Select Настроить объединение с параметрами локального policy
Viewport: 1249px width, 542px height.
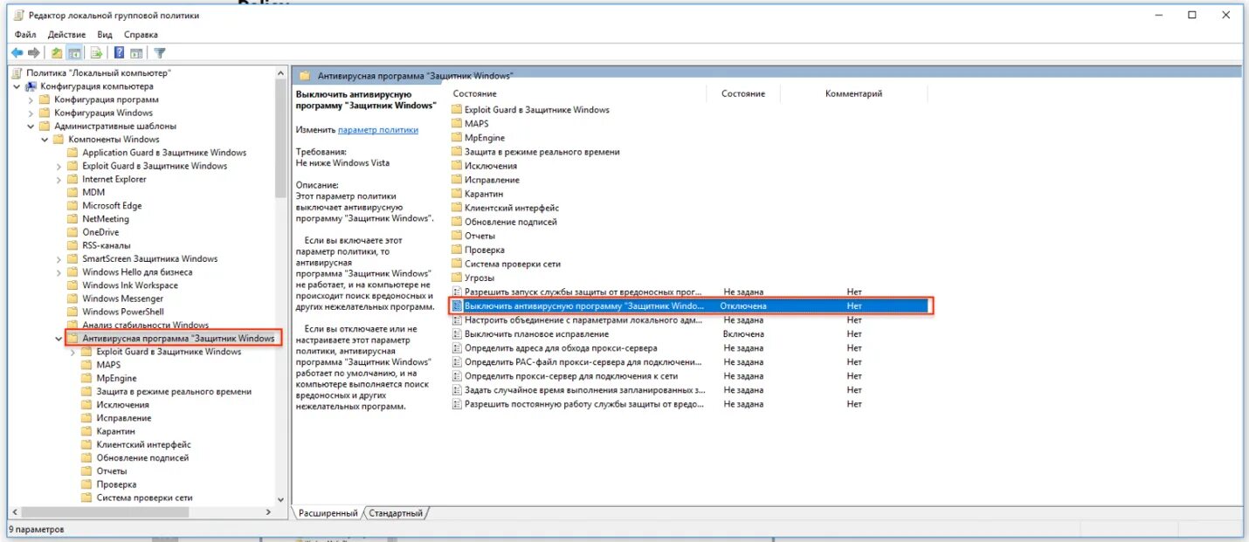pos(583,320)
